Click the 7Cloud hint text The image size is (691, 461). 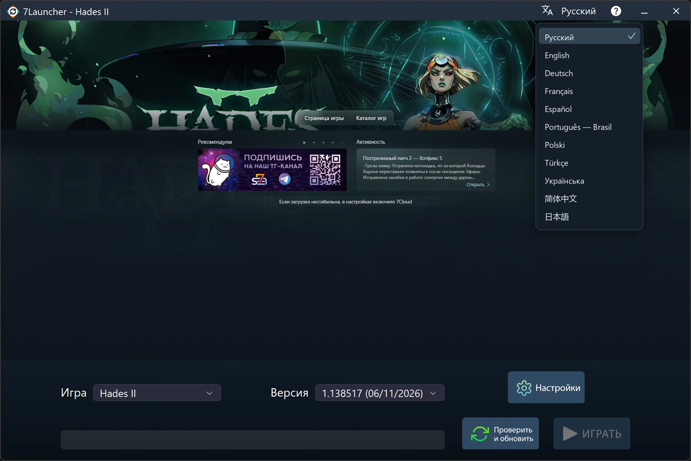tap(345, 202)
